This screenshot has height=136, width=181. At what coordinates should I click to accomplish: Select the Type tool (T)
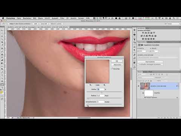(x=2, y=75)
